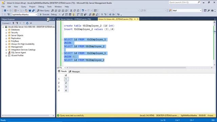
Task: Expand Always On High Availability node
Action: point(6,44)
